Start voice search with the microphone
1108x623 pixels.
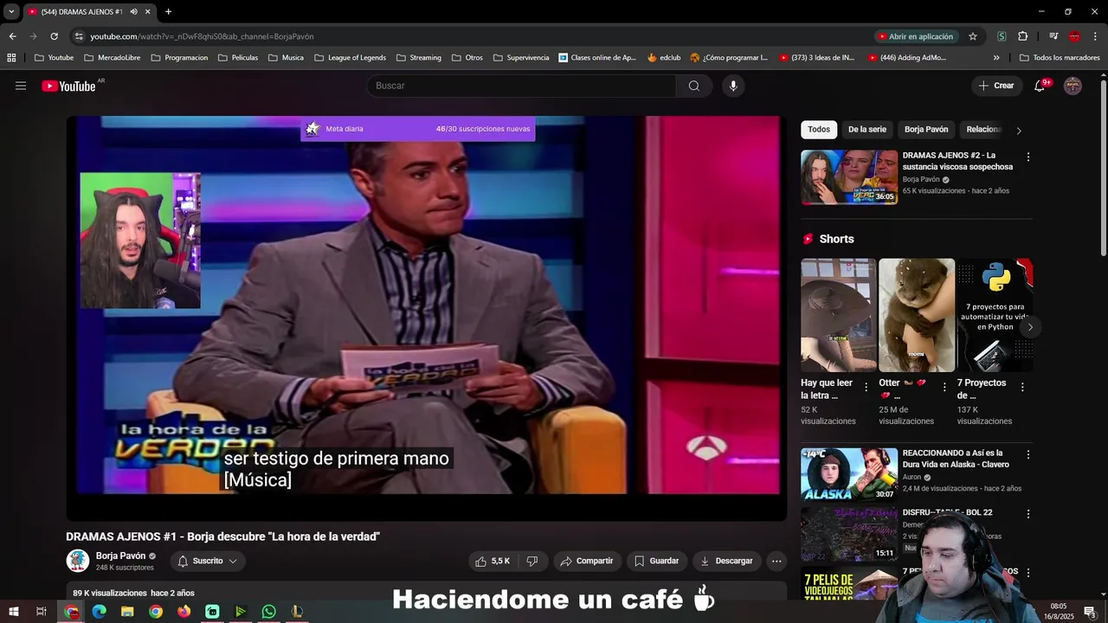tap(733, 86)
